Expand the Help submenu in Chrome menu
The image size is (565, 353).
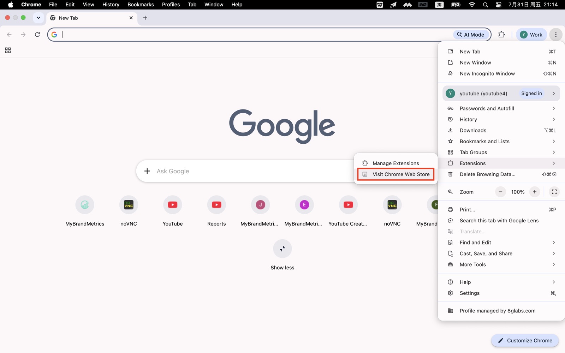(x=501, y=282)
